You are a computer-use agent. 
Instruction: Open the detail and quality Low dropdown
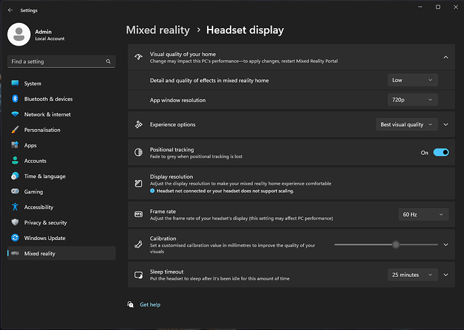[412, 80]
